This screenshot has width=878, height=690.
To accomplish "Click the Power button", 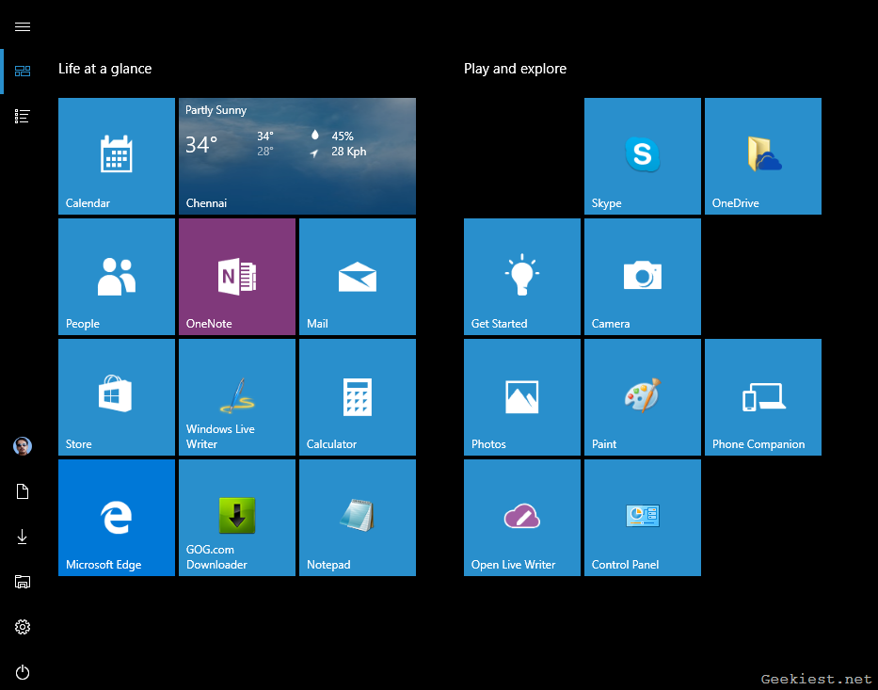I will click(x=23, y=672).
